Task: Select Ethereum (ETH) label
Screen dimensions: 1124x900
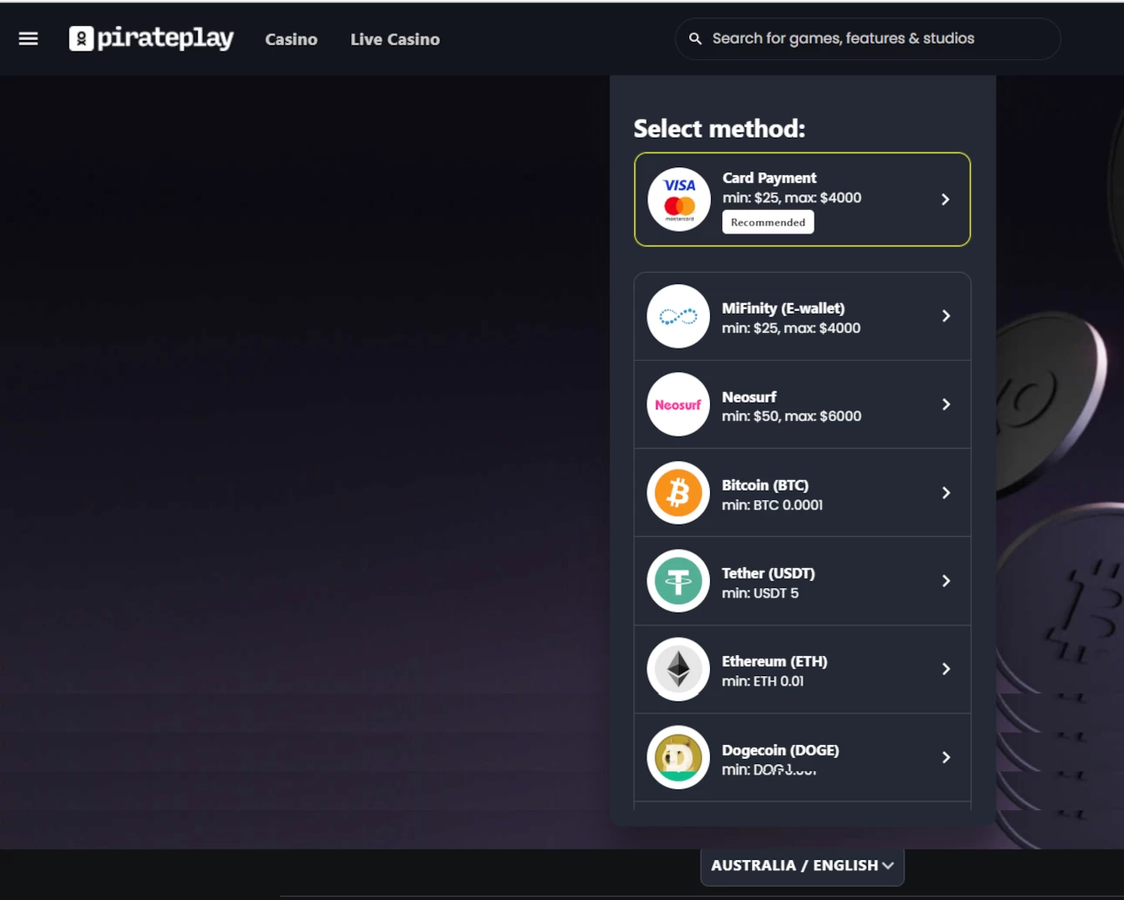Action: [775, 661]
